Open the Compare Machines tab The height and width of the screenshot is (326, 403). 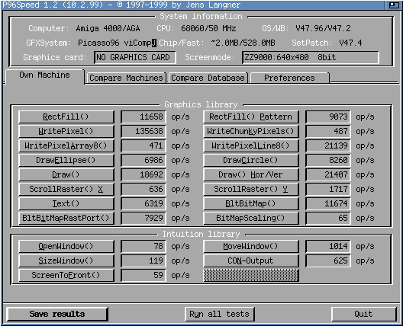[x=126, y=78]
